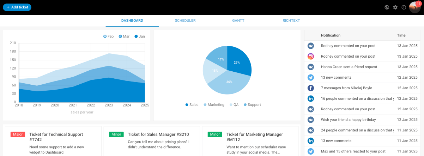Viewport: 424px width, 156px height.
Task: Hide the Sales slice via pie legend
Action: click(192, 105)
